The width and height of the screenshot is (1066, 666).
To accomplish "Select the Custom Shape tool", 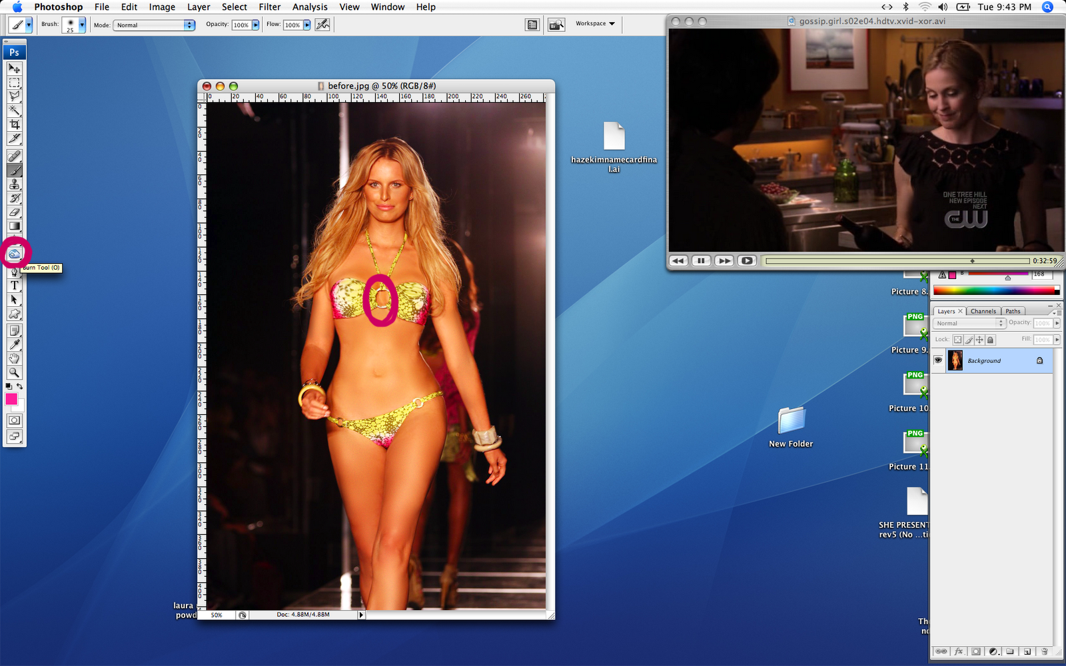I will click(x=14, y=314).
